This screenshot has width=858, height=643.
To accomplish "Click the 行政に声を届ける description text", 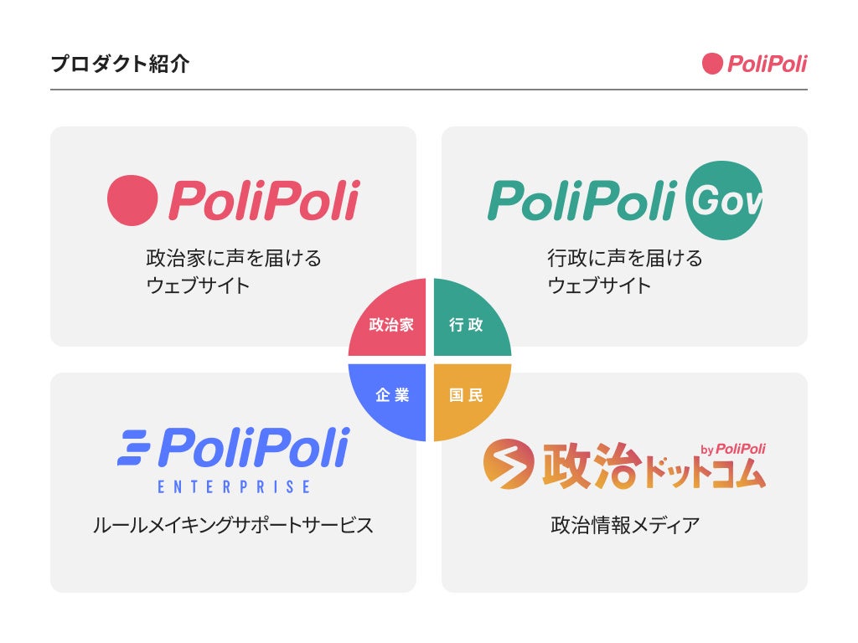I will [625, 258].
